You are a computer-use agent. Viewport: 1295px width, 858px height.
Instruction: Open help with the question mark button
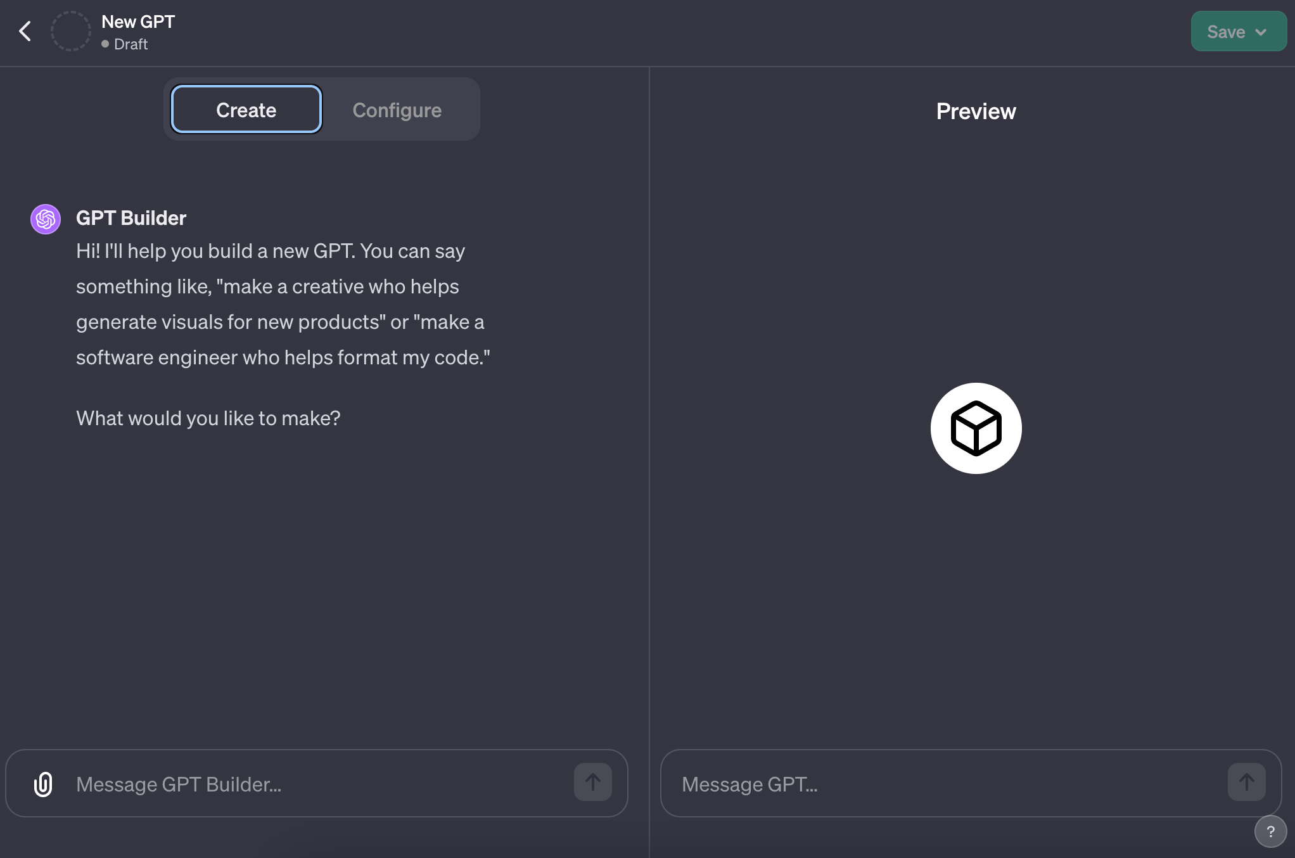click(1270, 831)
